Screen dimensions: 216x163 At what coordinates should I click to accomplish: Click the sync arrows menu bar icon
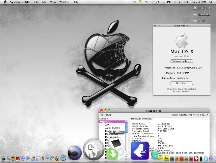[157, 2]
